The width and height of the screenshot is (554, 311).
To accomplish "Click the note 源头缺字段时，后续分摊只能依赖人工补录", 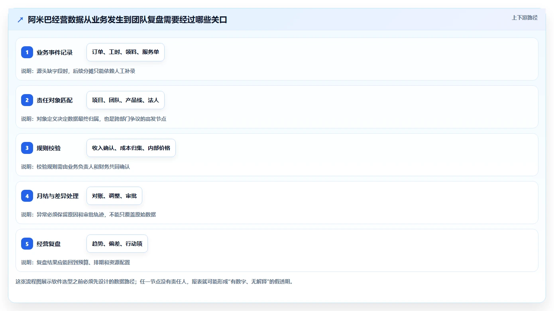I will pos(78,71).
